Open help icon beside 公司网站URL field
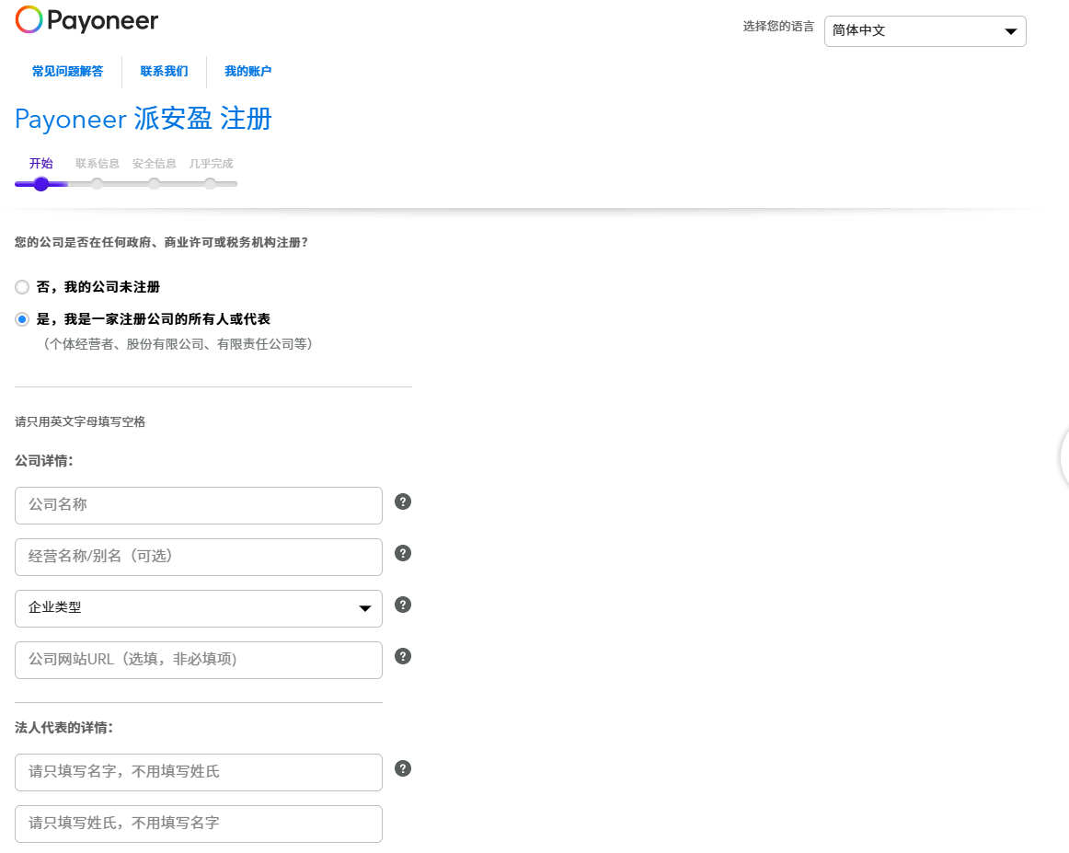The width and height of the screenshot is (1069, 853). [403, 657]
